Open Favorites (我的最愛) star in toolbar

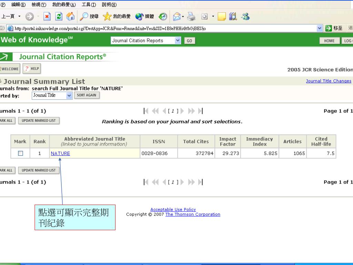coord(117,17)
